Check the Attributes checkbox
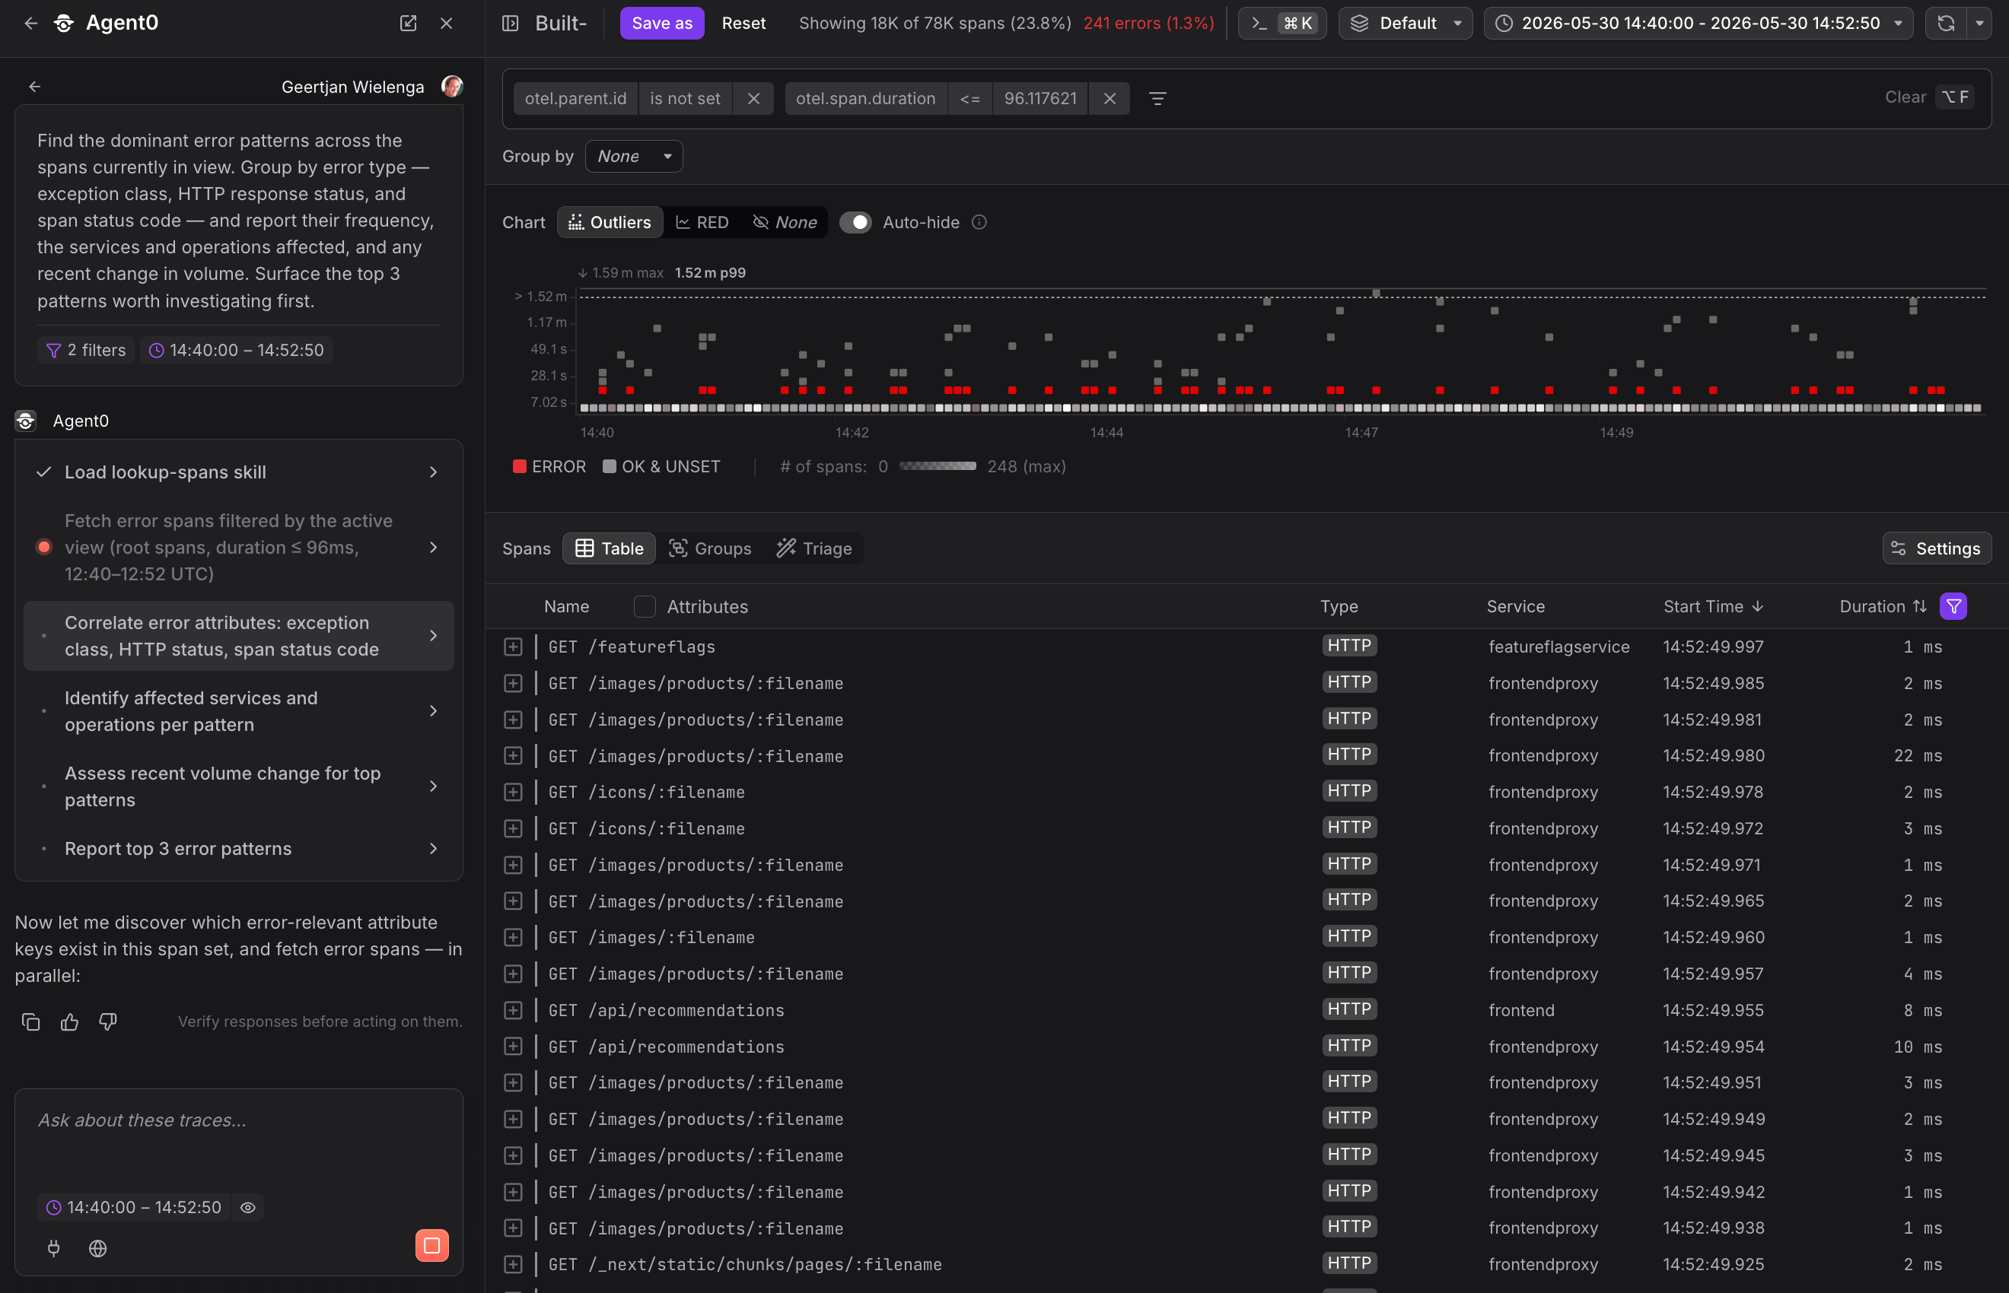Image resolution: width=2009 pixels, height=1293 pixels. [x=645, y=606]
